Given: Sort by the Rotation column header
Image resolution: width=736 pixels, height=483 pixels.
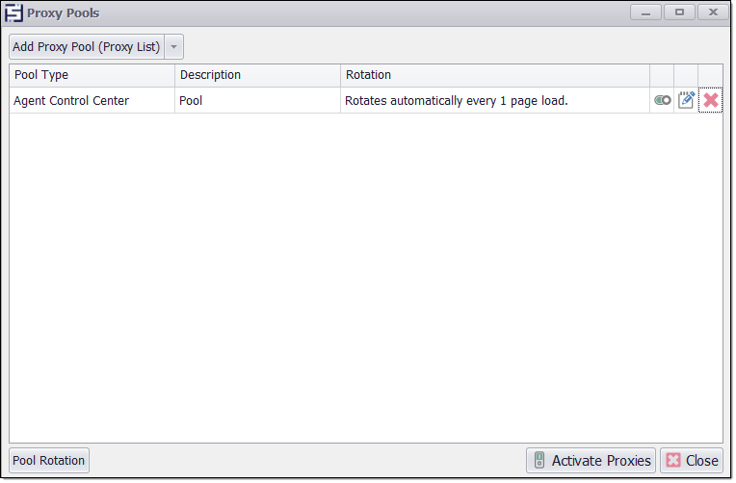Looking at the screenshot, I should (494, 75).
